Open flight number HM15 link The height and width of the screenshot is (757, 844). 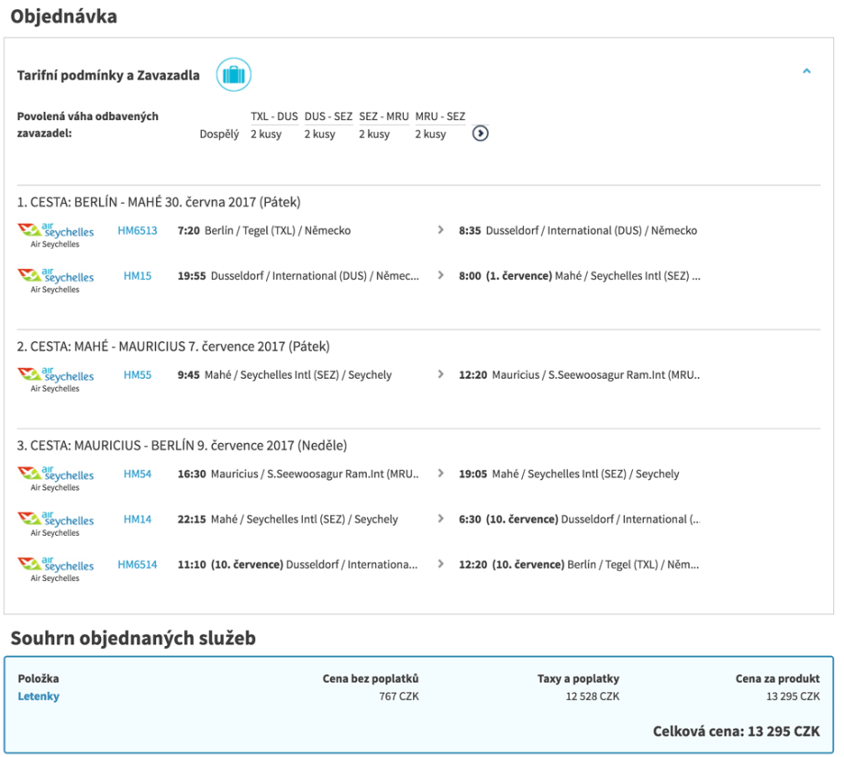(x=138, y=275)
